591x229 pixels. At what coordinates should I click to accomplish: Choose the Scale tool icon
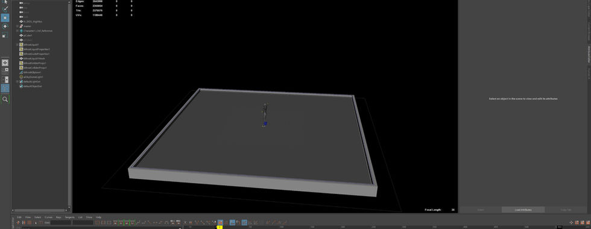(x=5, y=35)
